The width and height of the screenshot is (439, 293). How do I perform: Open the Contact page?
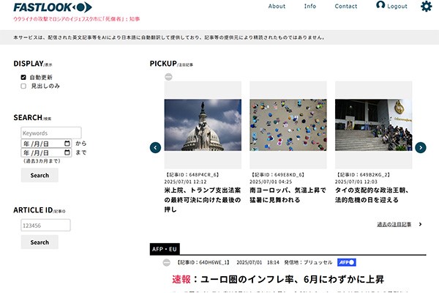coord(346,6)
